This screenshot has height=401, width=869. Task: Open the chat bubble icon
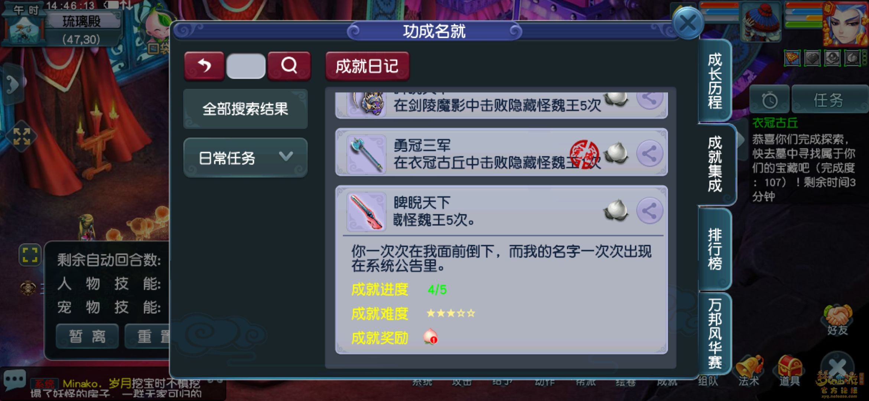click(x=15, y=380)
